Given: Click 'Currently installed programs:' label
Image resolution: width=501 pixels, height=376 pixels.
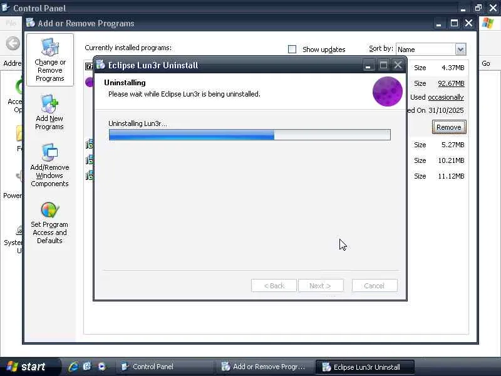Looking at the screenshot, I should tap(128, 48).
